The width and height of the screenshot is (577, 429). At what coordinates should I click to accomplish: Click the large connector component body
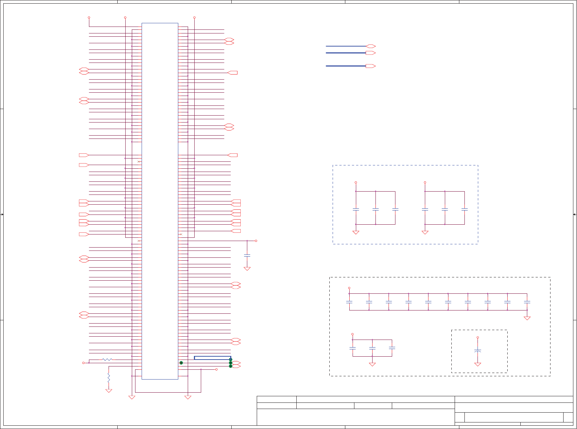[x=160, y=201]
